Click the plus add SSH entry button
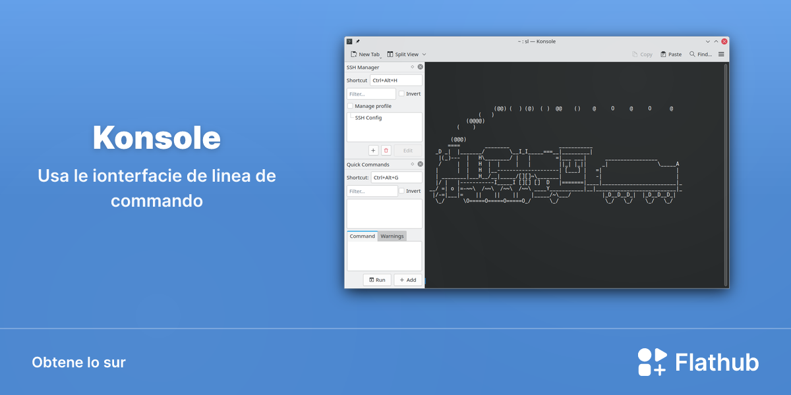The height and width of the screenshot is (395, 791). pos(373,151)
